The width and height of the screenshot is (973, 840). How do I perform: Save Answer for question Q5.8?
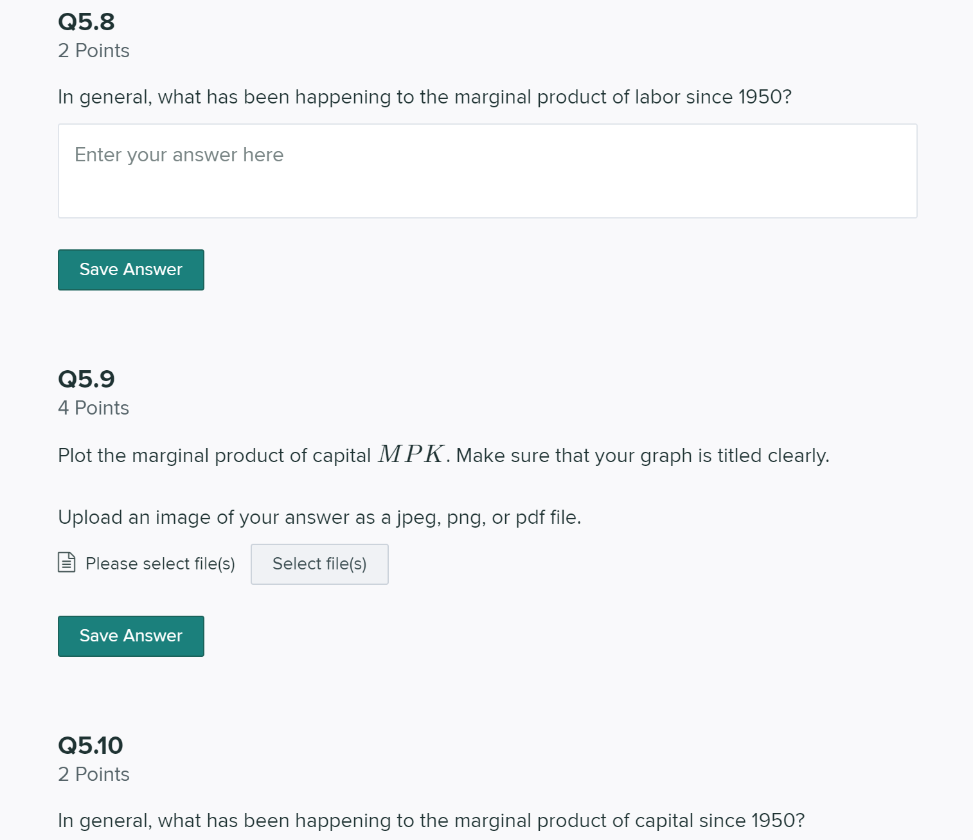click(130, 269)
